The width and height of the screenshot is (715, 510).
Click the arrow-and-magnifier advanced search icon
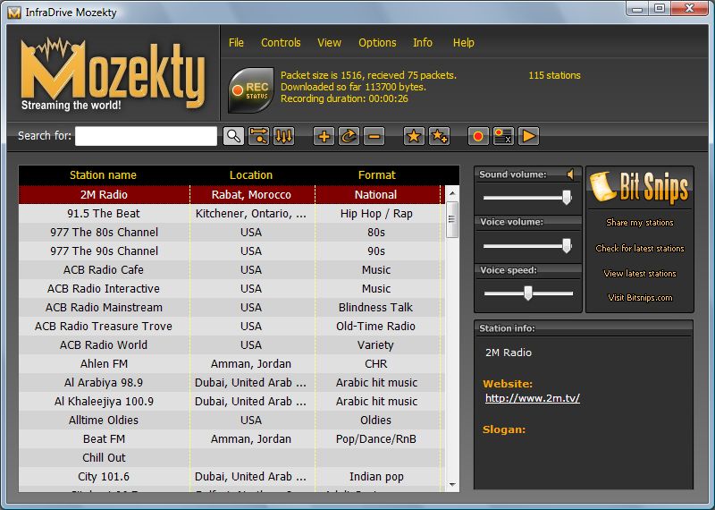pos(258,136)
